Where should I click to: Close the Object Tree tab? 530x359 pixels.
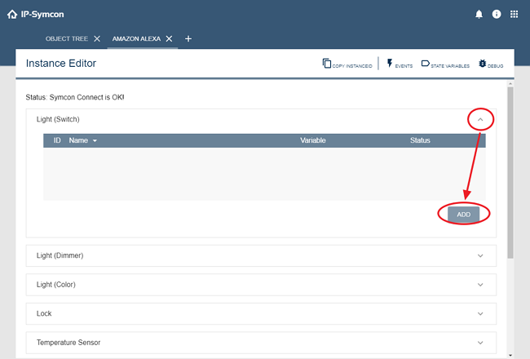97,38
